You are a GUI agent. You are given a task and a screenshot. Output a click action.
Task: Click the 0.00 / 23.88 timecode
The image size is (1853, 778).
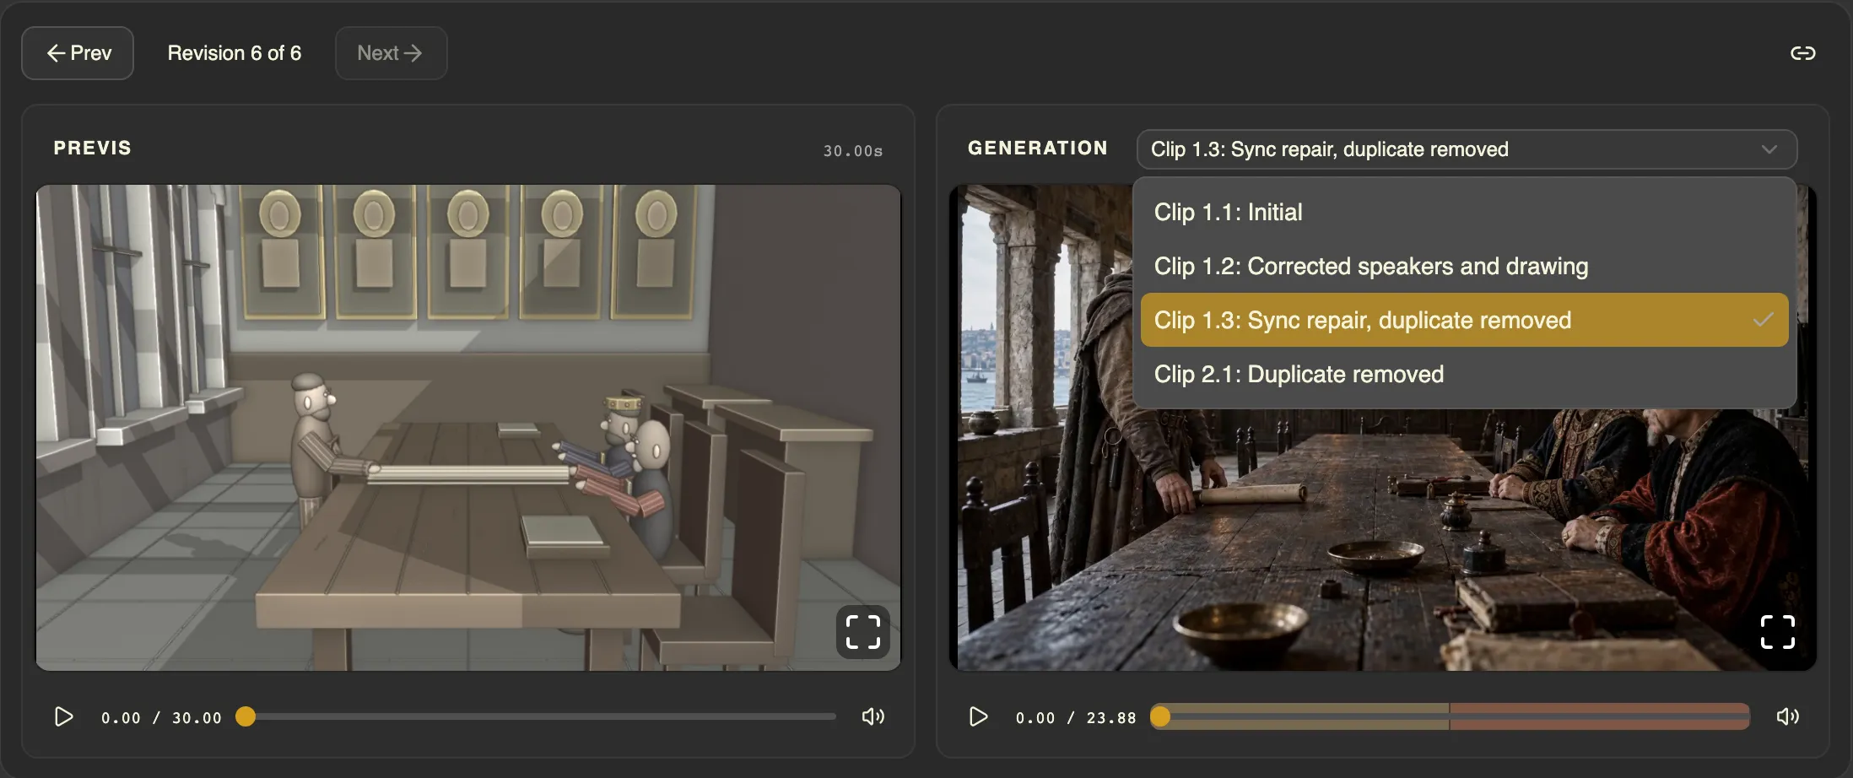pos(1076,717)
